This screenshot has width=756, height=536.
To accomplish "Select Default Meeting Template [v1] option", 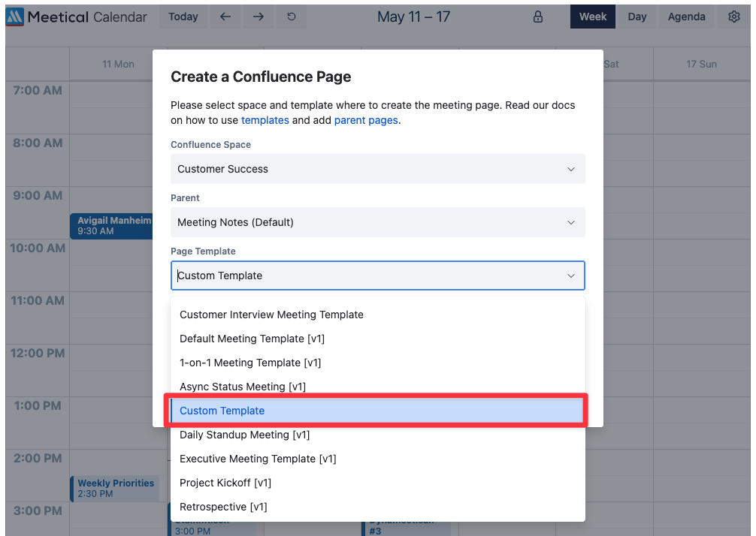I will pyautogui.click(x=378, y=339).
